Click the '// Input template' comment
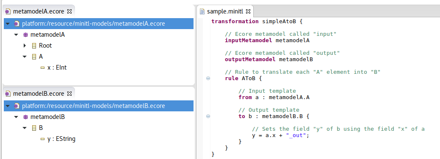This screenshot has height=159, width=440. pyautogui.click(x=267, y=91)
